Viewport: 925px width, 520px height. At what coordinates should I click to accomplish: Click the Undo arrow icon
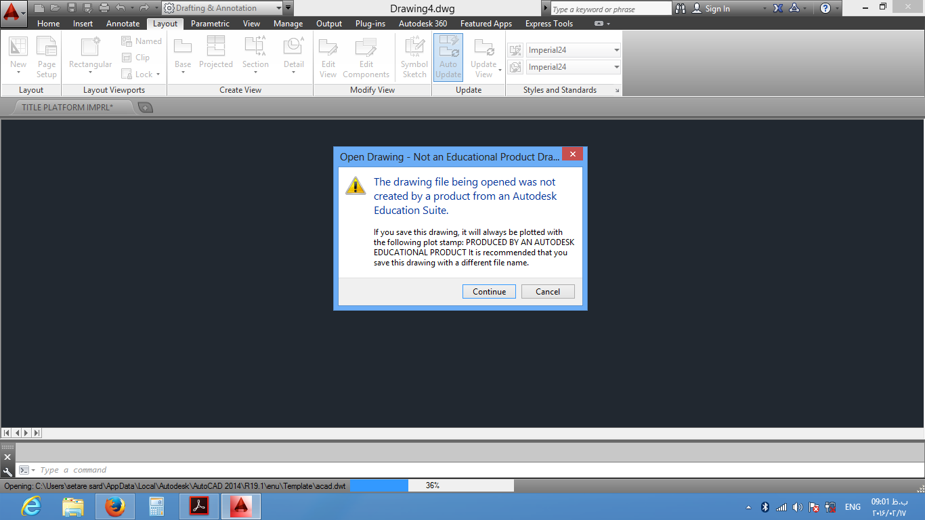[x=121, y=8]
